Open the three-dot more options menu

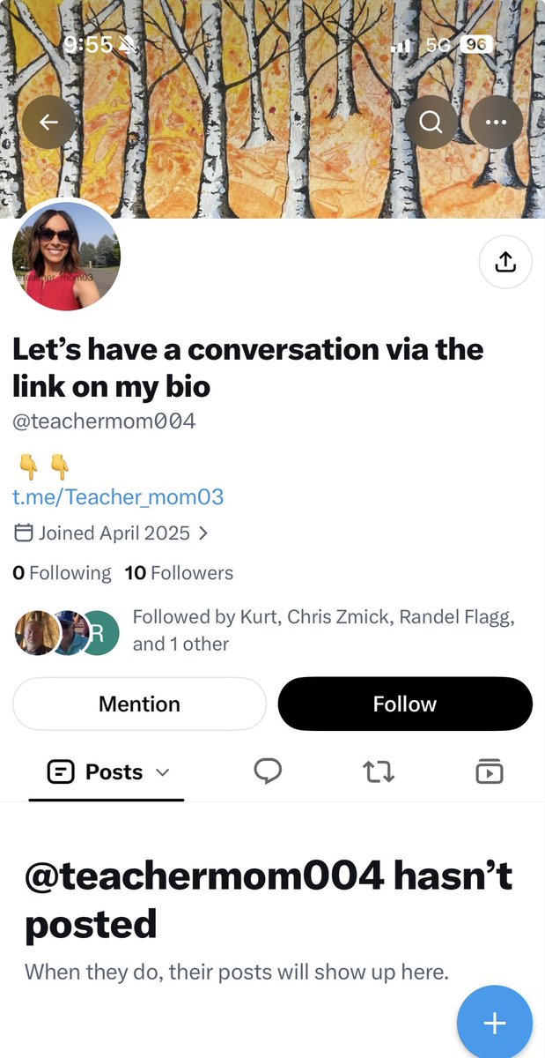(496, 121)
